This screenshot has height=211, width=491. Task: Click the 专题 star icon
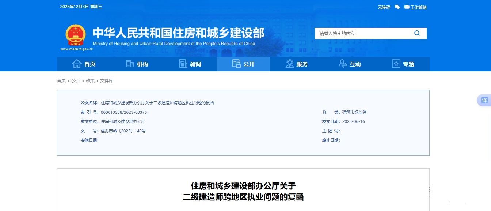pyautogui.click(x=396, y=64)
